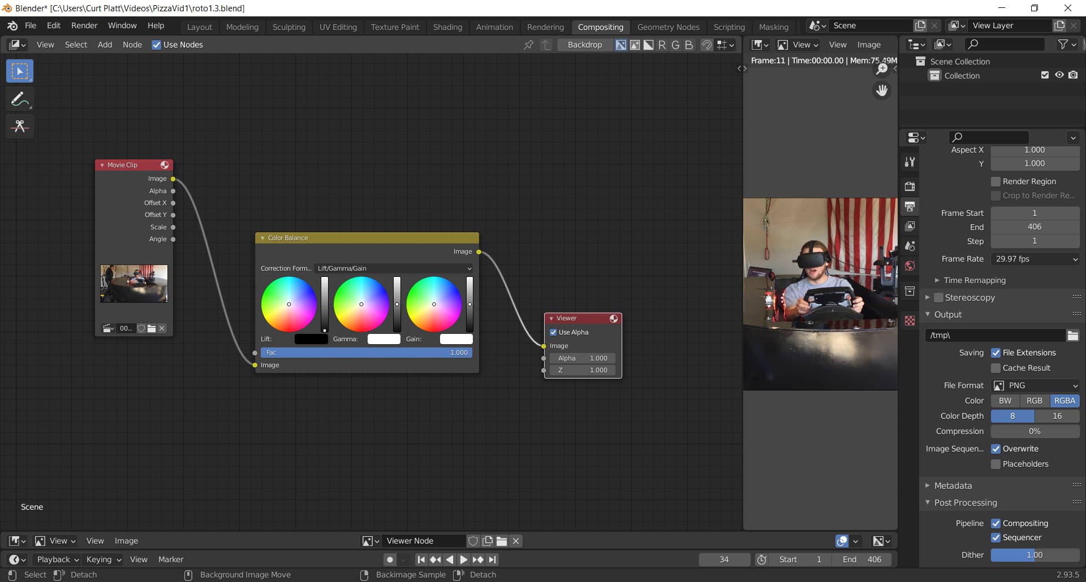Set Color Depth to 16
This screenshot has height=582, width=1086.
click(1057, 416)
